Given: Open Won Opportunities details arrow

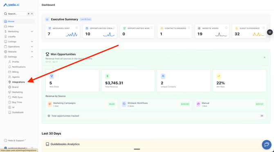Looking at the screenshot, I should 264,57.
